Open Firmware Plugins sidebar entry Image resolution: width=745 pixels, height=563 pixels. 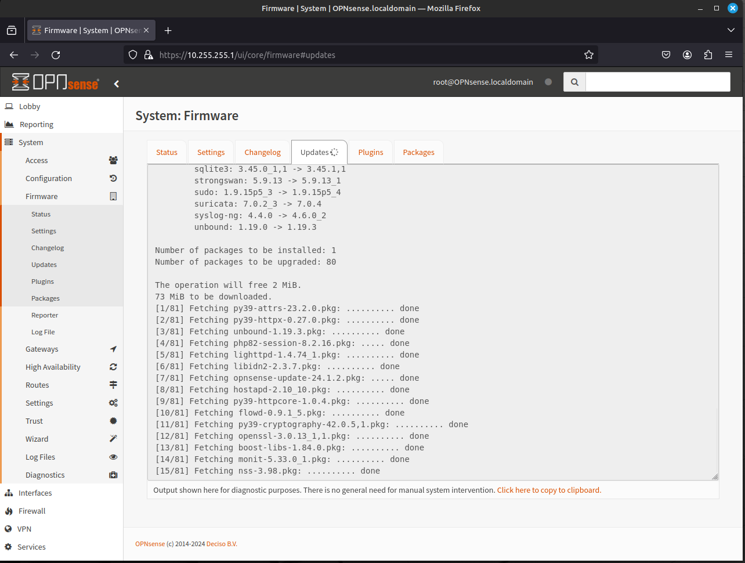[x=62, y=281]
